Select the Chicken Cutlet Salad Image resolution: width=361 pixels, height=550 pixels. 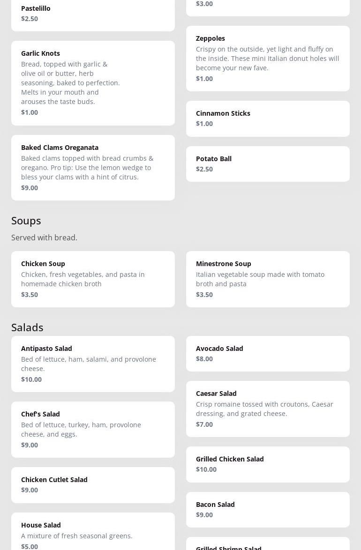93,485
